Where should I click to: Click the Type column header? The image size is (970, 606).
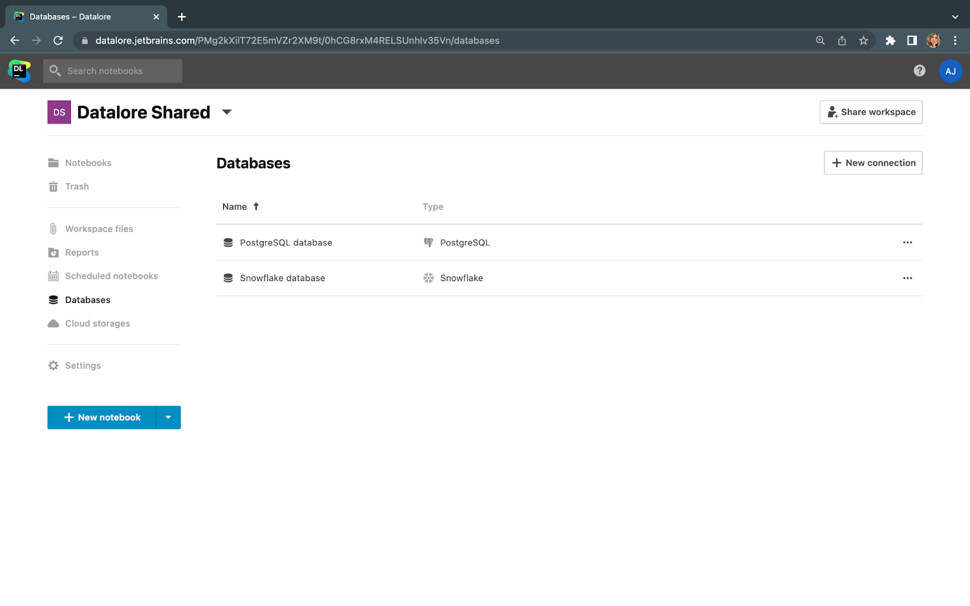[433, 207]
